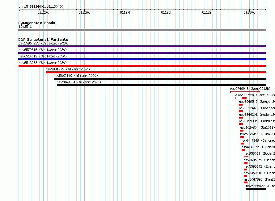Select the Cytogenetic Bands track title
Image resolution: width=275 pixels, height=201 pixels.
click(x=37, y=23)
